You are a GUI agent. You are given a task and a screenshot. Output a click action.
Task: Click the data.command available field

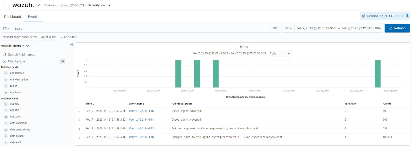coord(19,123)
